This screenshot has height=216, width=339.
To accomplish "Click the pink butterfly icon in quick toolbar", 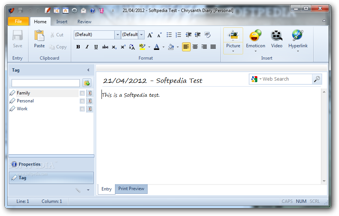I will [102, 10].
